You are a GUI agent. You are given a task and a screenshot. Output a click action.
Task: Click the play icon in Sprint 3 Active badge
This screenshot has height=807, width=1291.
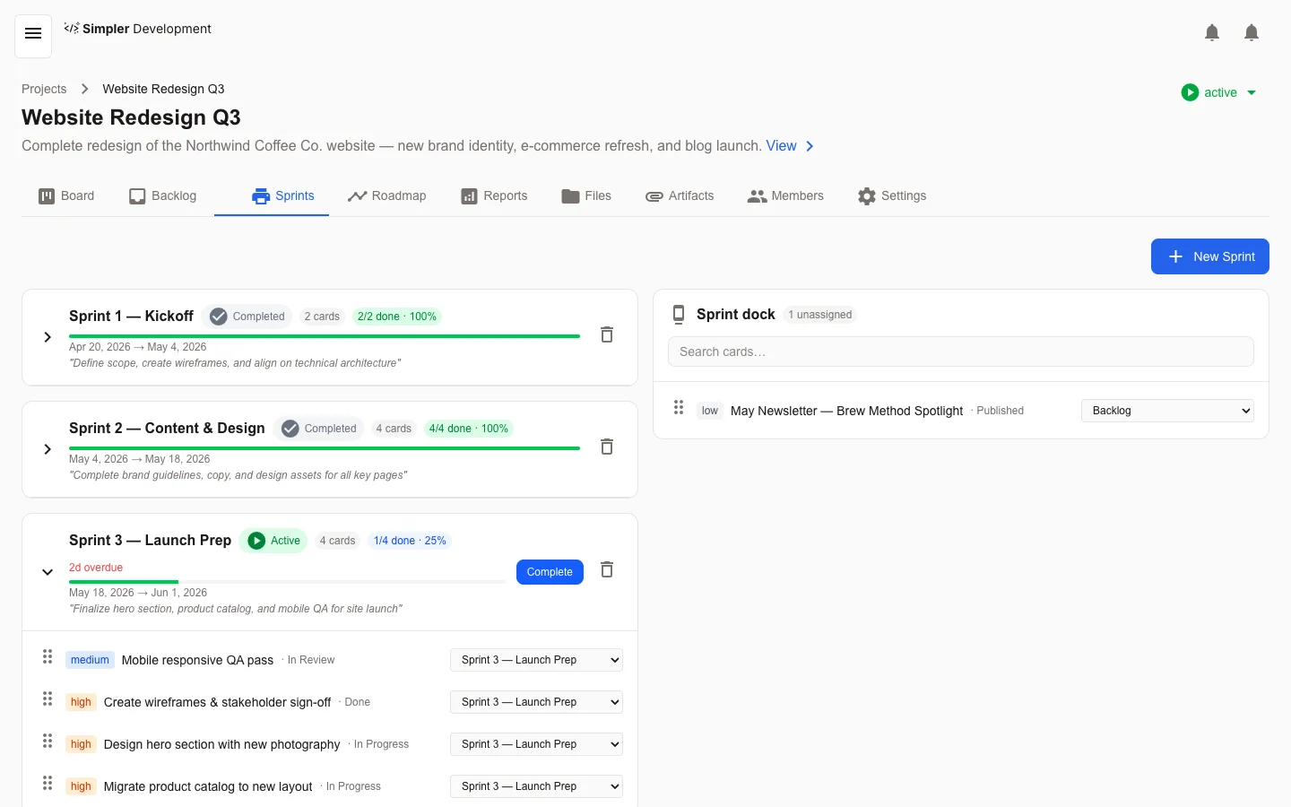256,541
